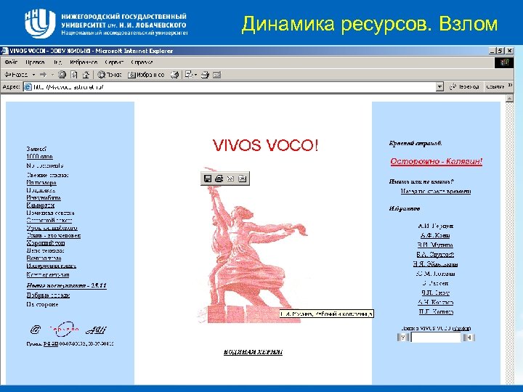Print image using floating toolbar printer icon
Viewport: 523px width, 392px height.
tap(219, 179)
